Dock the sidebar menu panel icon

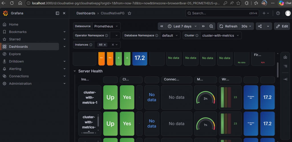pyautogui.click(x=57, y=13)
